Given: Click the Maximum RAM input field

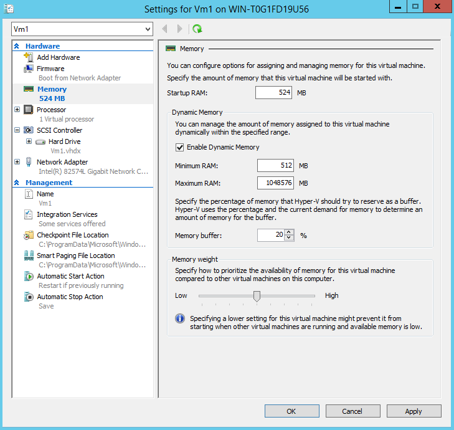Looking at the screenshot, I should (275, 183).
